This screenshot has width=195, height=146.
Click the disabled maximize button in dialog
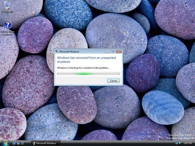point(113,52)
